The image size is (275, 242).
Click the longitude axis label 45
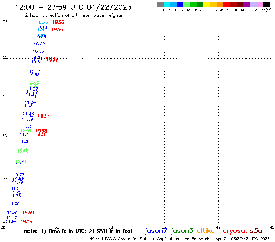(x=272, y=227)
